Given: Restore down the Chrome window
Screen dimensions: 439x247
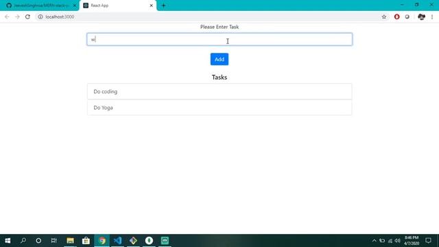Looking at the screenshot, I should click(x=416, y=5).
